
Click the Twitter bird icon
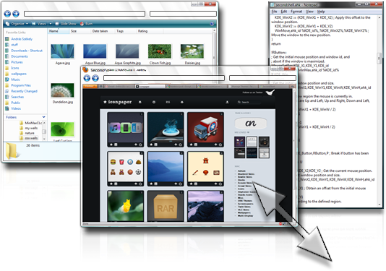click(x=270, y=93)
